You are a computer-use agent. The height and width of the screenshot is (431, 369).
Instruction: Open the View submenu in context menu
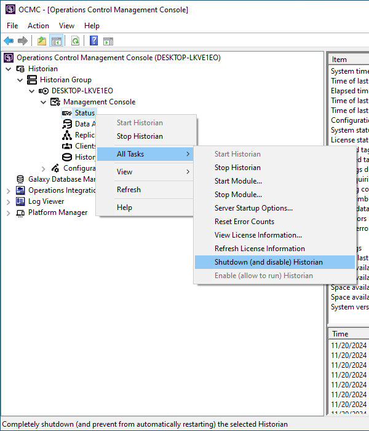[145, 172]
